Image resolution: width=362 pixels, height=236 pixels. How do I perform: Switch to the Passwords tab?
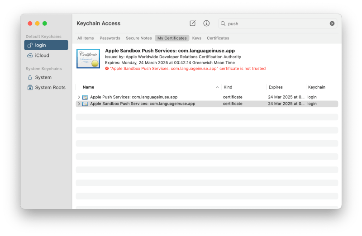(x=110, y=38)
